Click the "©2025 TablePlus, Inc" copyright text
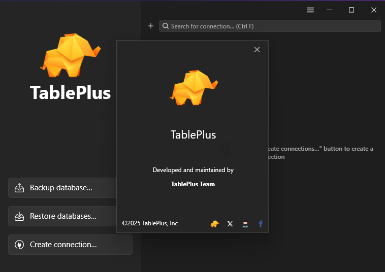The image size is (385, 272). pyautogui.click(x=150, y=223)
